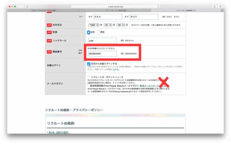Click the reload icon in address bar
The image size is (231, 144).
pos(159,6)
